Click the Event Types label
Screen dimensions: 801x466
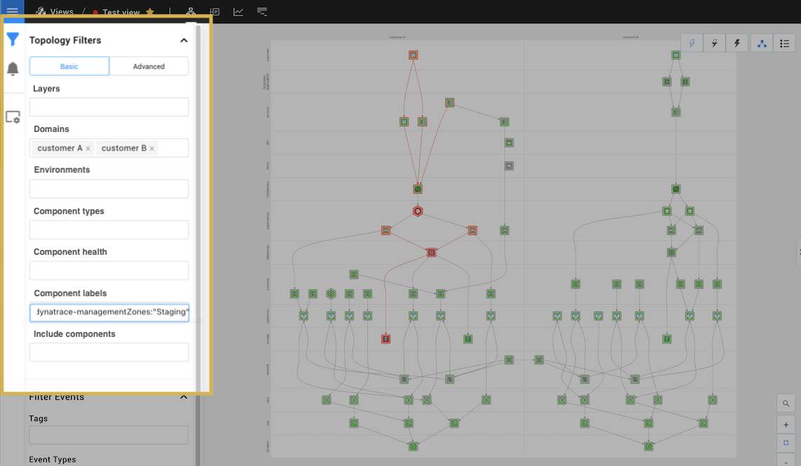click(53, 460)
